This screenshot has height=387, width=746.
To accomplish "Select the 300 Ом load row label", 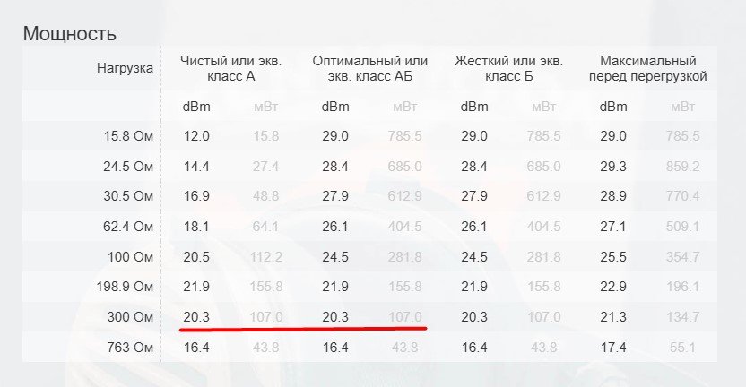I will 130,316.
